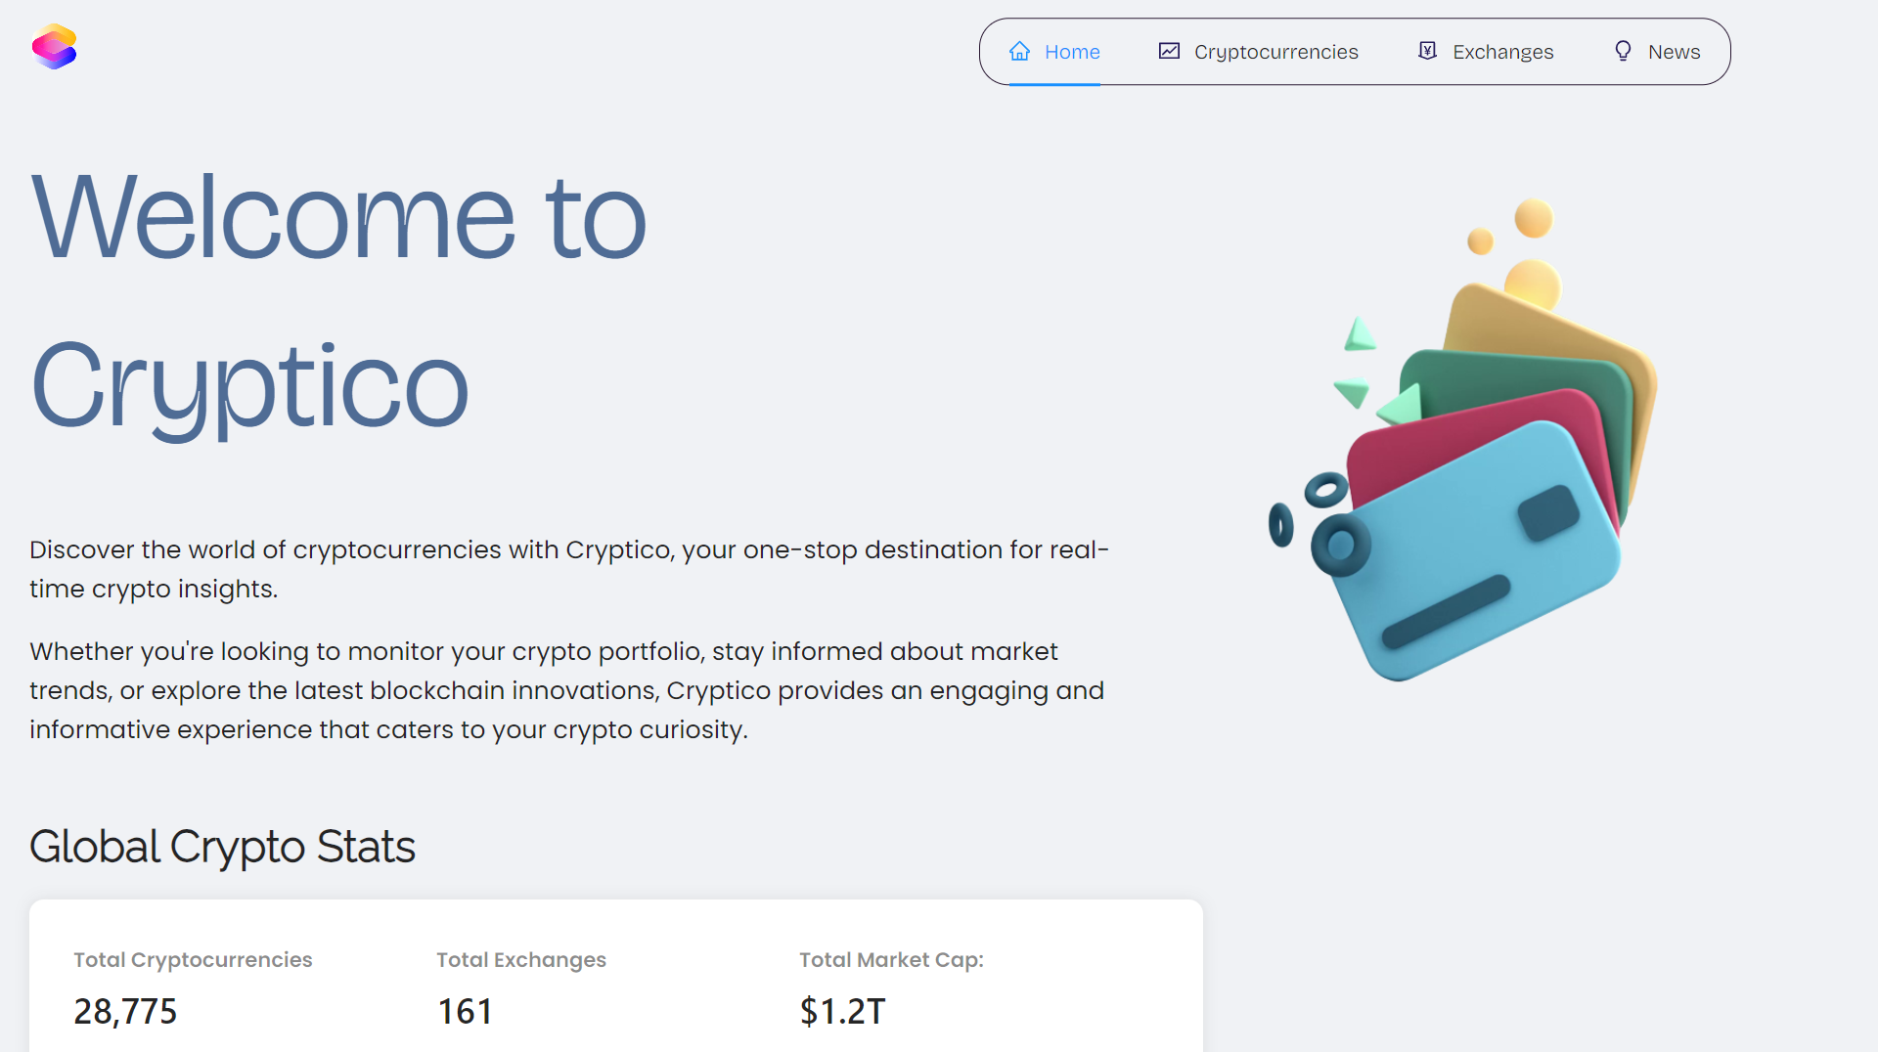
Task: Click the "Discover the world" intro paragraph
Action: (568, 569)
